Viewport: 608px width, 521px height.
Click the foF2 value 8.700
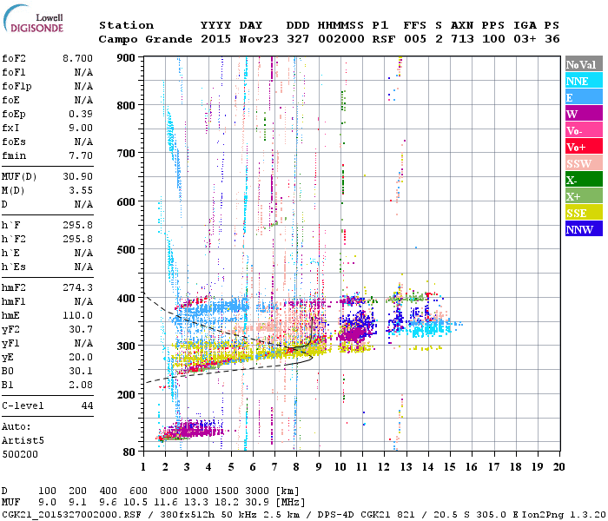tap(77, 58)
